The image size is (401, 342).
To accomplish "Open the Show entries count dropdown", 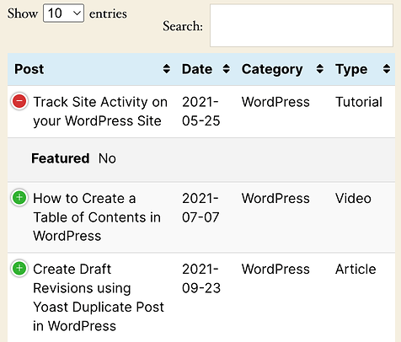I will [x=63, y=13].
